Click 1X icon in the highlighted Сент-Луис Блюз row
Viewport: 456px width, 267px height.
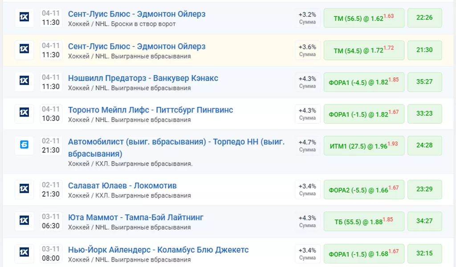click(x=24, y=50)
